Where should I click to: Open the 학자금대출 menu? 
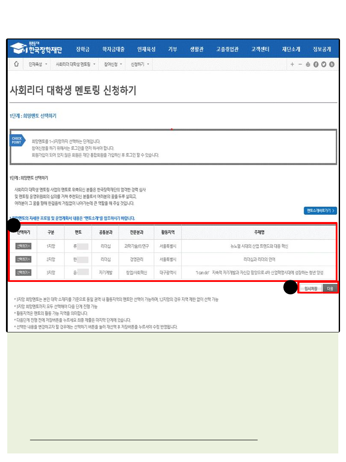[114, 49]
